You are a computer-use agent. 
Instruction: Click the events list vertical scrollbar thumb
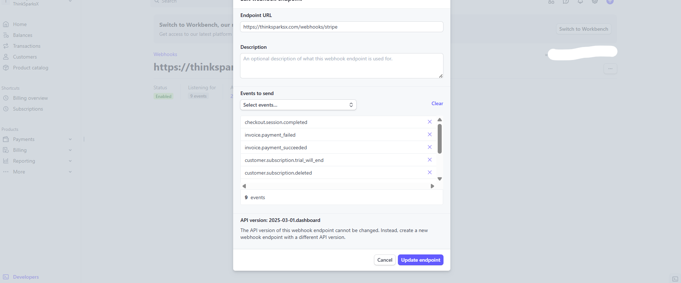point(440,139)
